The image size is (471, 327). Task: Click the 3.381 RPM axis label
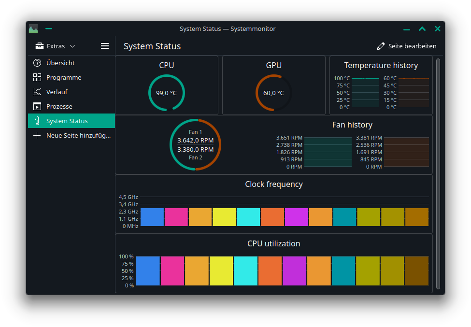point(369,138)
